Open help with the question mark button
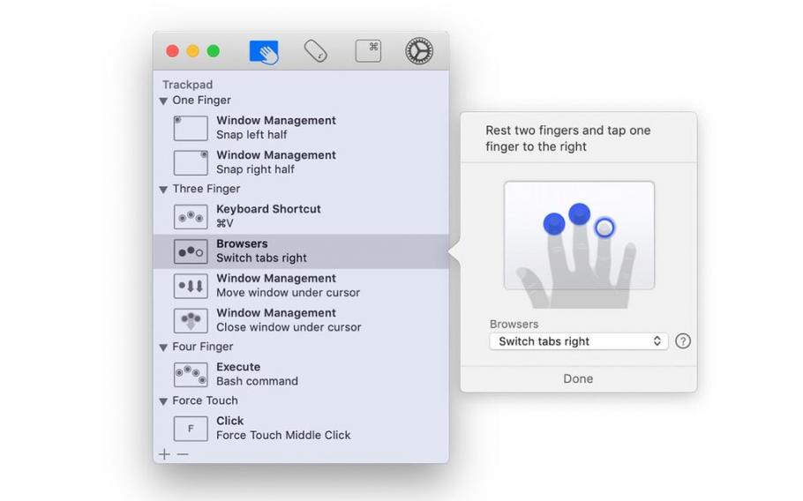This screenshot has width=803, height=501. 683,341
